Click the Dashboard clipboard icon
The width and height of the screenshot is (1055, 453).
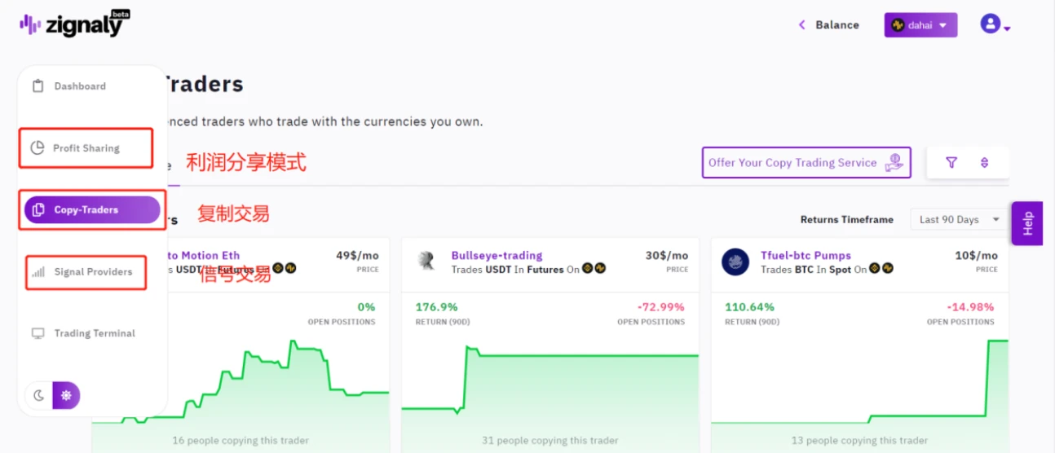[x=38, y=86]
